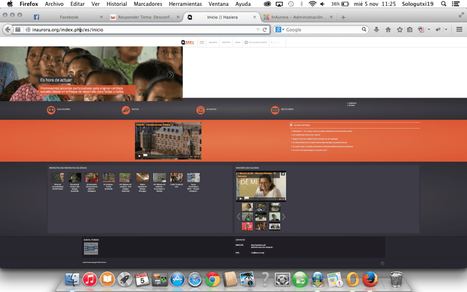The height and width of the screenshot is (292, 467).
Task: Open the Trash in the Dock
Action: point(396,279)
